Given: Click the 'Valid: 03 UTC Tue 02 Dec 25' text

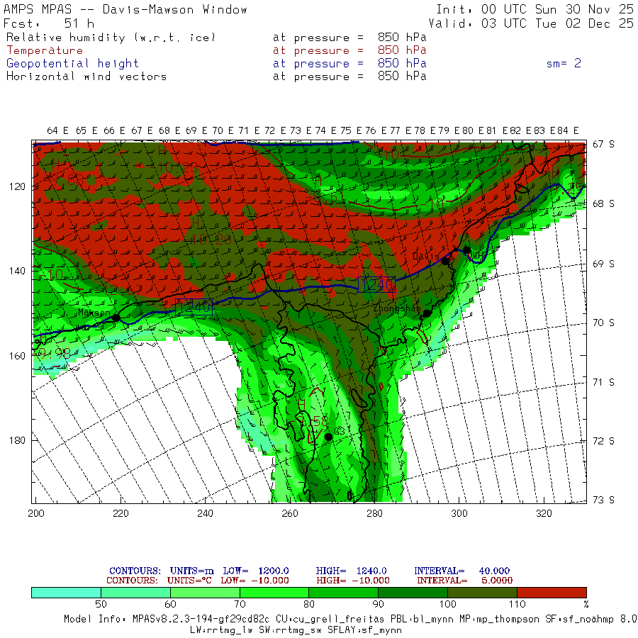Looking at the screenshot, I should pos(531,23).
